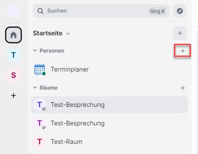Click the plus button beside Startseite
Viewport: 198px width, 154px height.
pyautogui.click(x=180, y=33)
